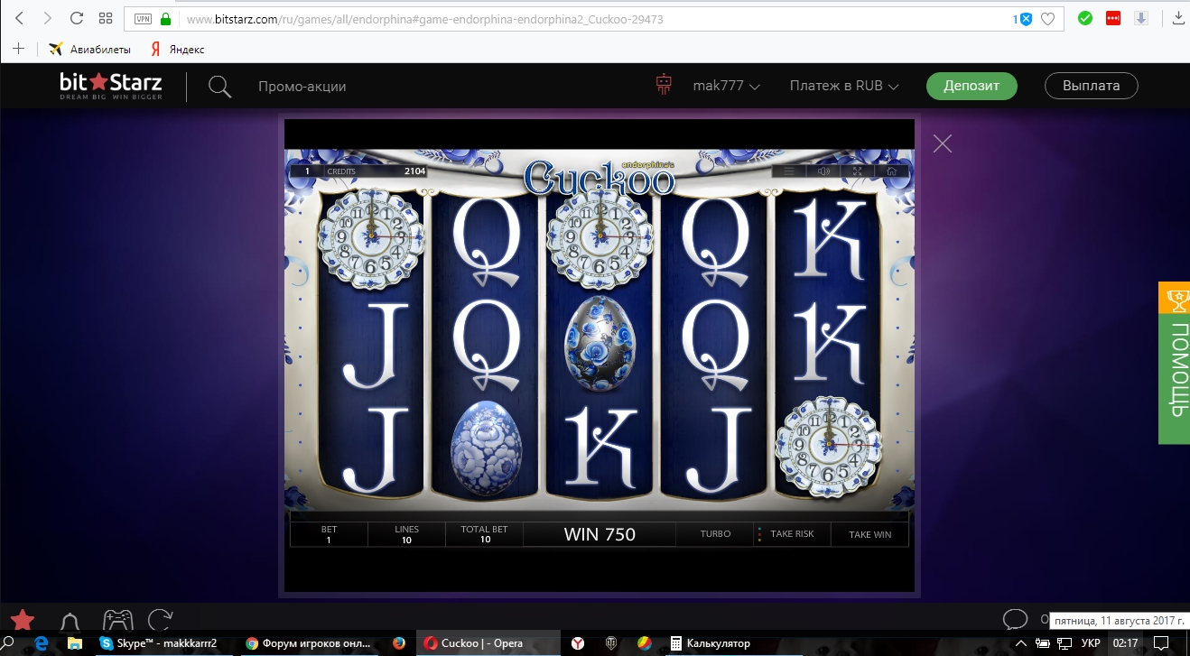Click the red robot avatar icon
This screenshot has height=656, width=1190.
tap(665, 86)
